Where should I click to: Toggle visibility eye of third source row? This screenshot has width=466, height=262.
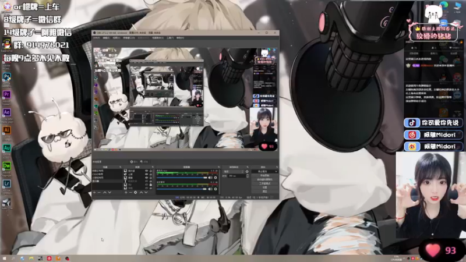click(147, 178)
